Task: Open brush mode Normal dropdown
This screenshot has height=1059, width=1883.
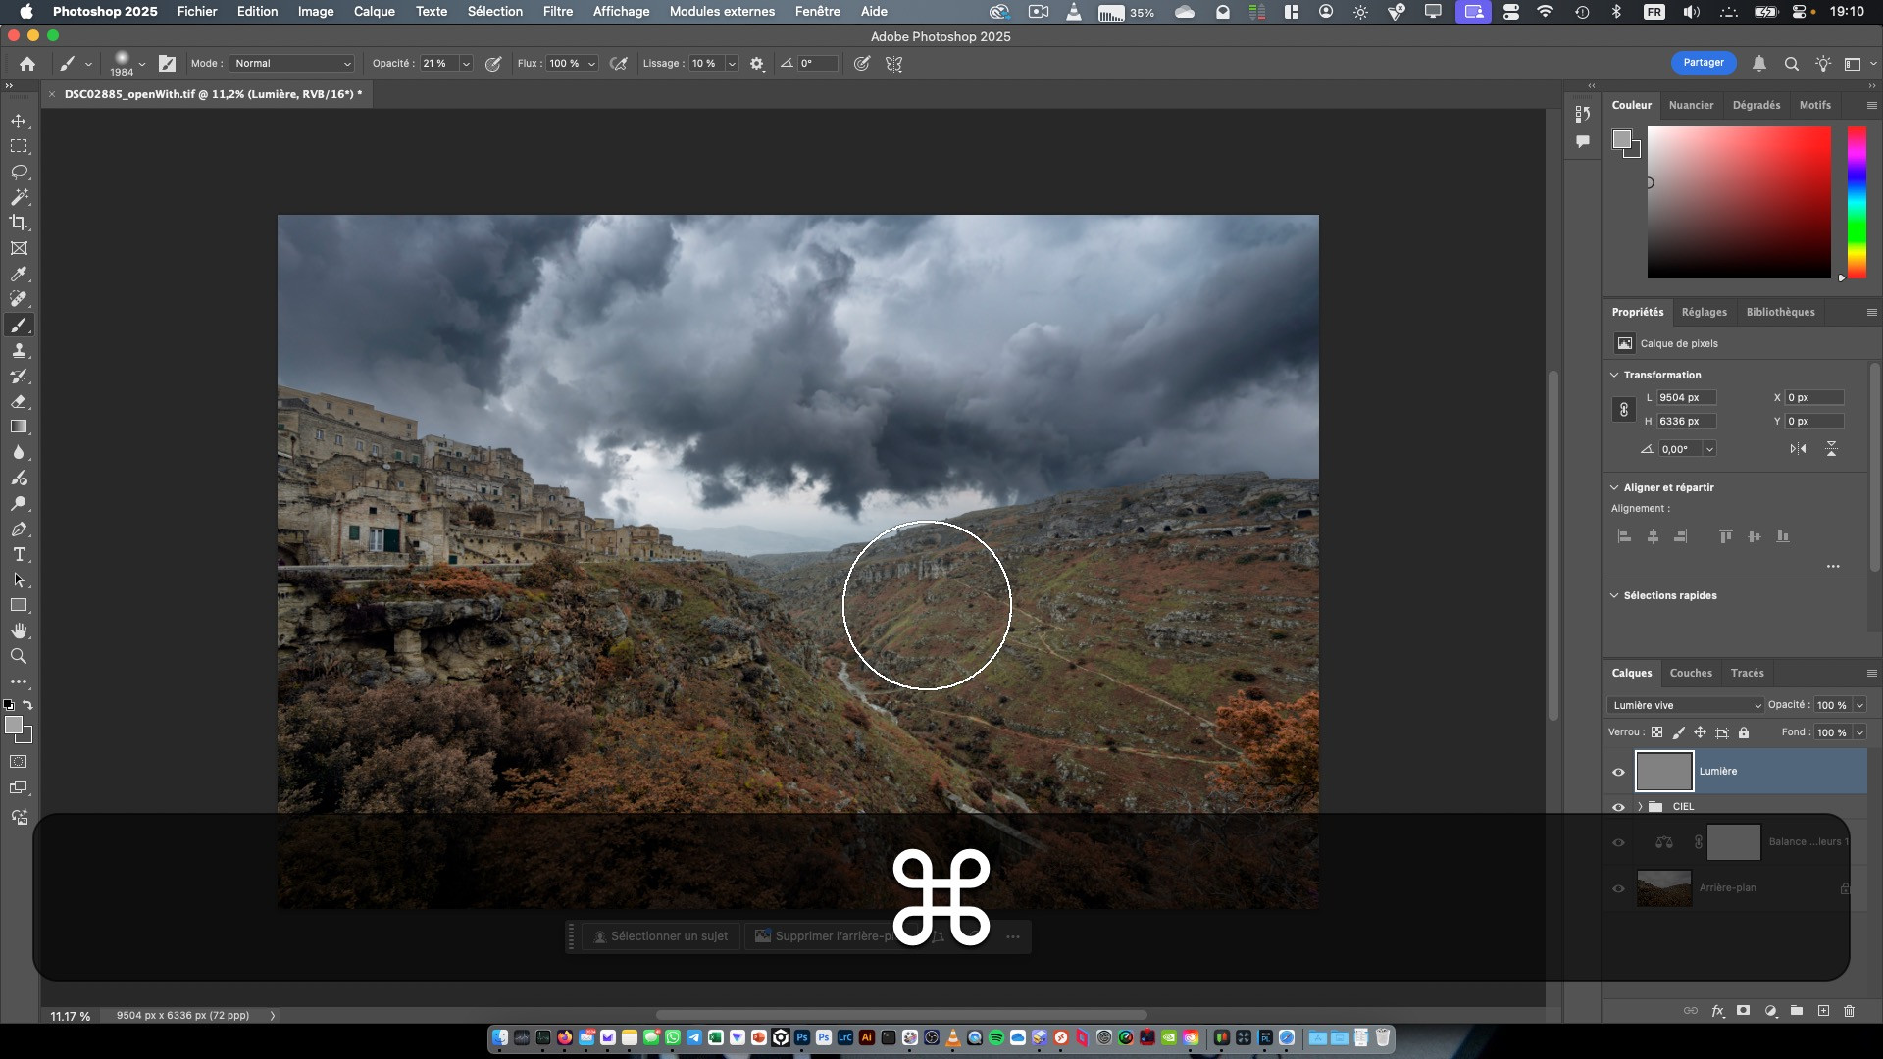Action: tap(292, 63)
